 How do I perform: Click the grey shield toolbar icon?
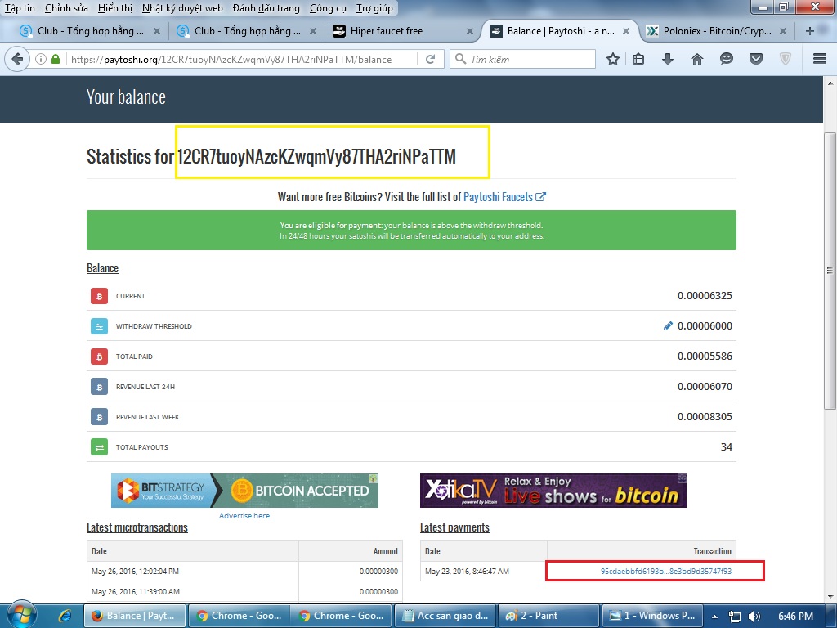(x=786, y=59)
